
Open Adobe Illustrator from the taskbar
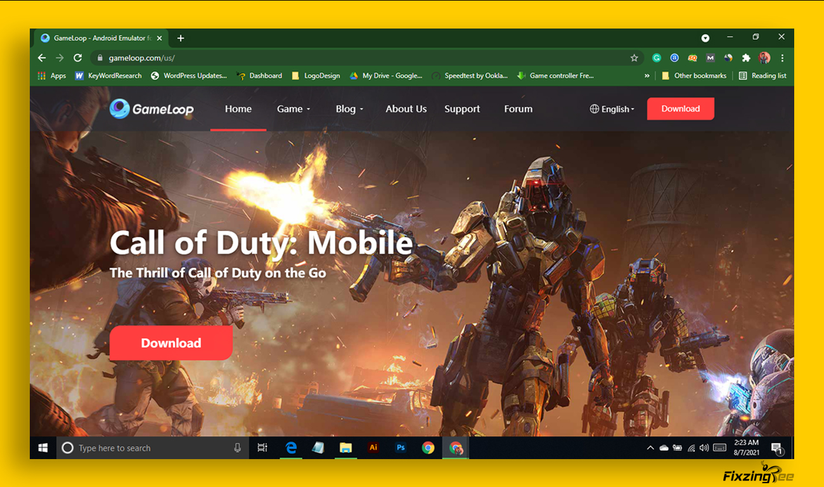pos(373,448)
